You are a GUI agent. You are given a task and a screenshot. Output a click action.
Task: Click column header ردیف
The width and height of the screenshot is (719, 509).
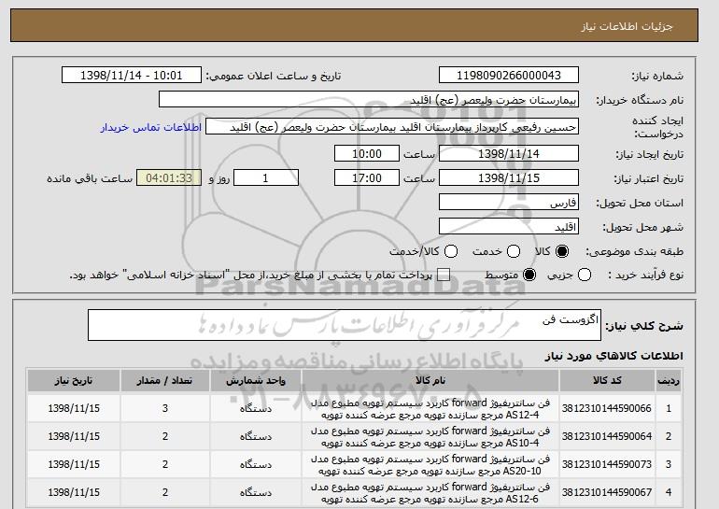point(669,381)
